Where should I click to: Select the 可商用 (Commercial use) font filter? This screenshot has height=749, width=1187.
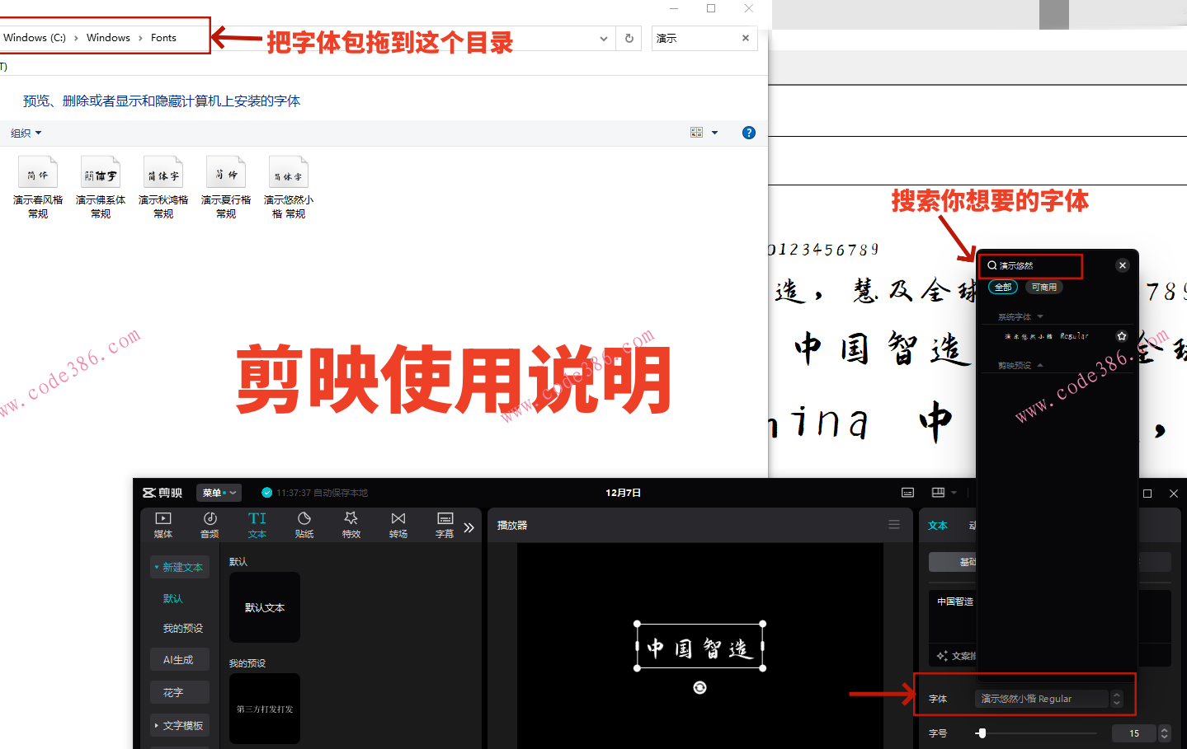point(1043,288)
